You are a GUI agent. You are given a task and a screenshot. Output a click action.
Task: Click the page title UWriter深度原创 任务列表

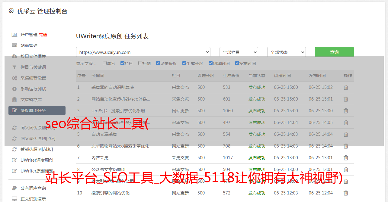(112, 36)
